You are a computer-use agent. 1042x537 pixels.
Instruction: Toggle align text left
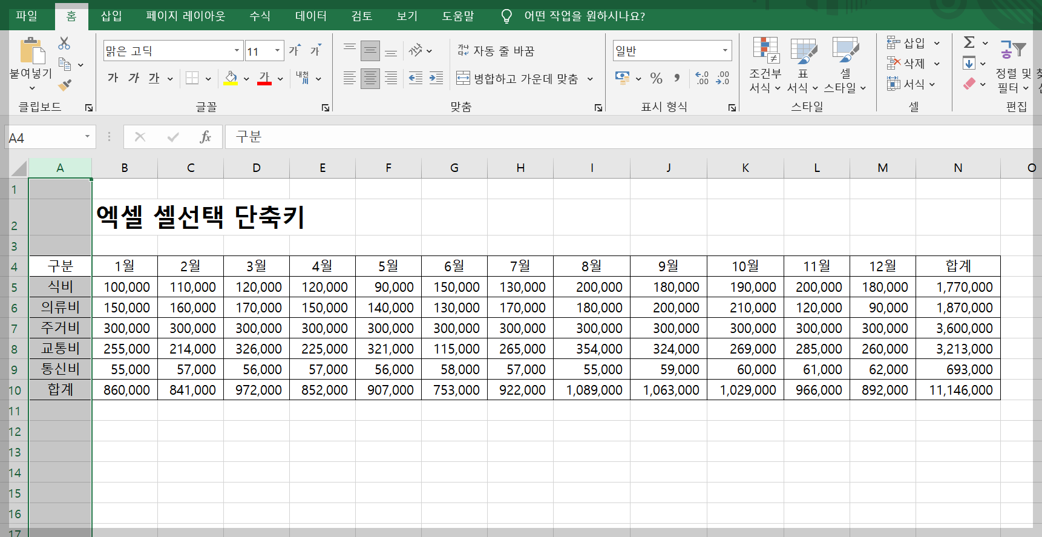point(350,78)
